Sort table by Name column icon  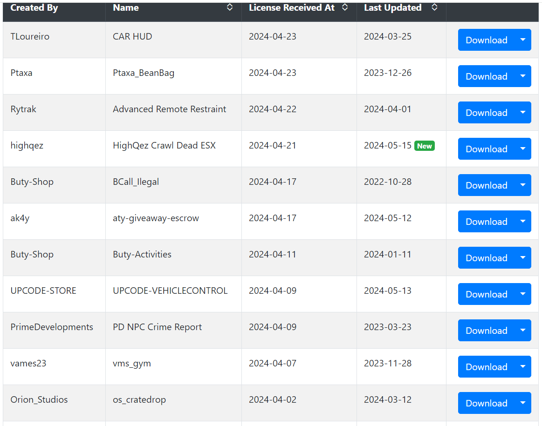229,7
